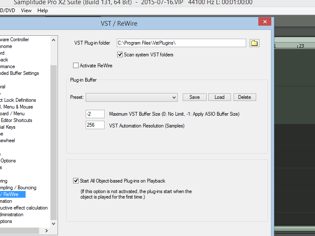Select Administration entry in settings list
This screenshot has height=236, width=315.
pyautogui.click(x=12, y=215)
